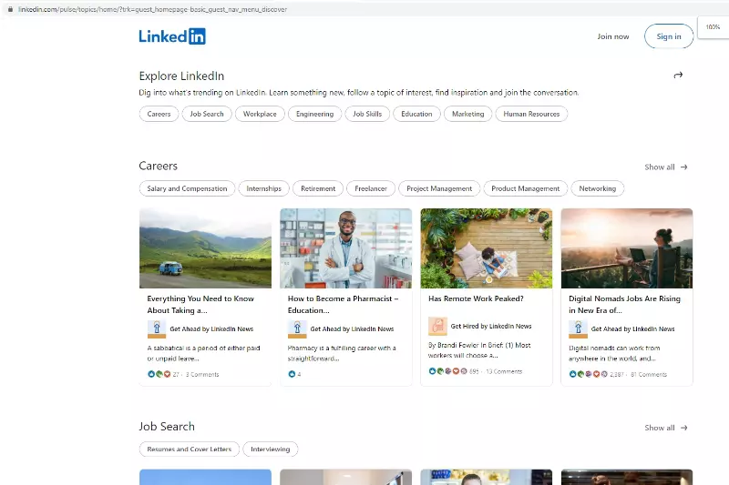Click the pharmacist photo thumbnail
The width and height of the screenshot is (729, 485).
[x=345, y=248]
